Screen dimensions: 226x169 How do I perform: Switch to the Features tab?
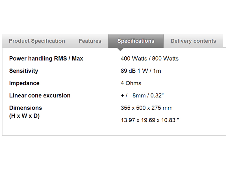pos(90,41)
